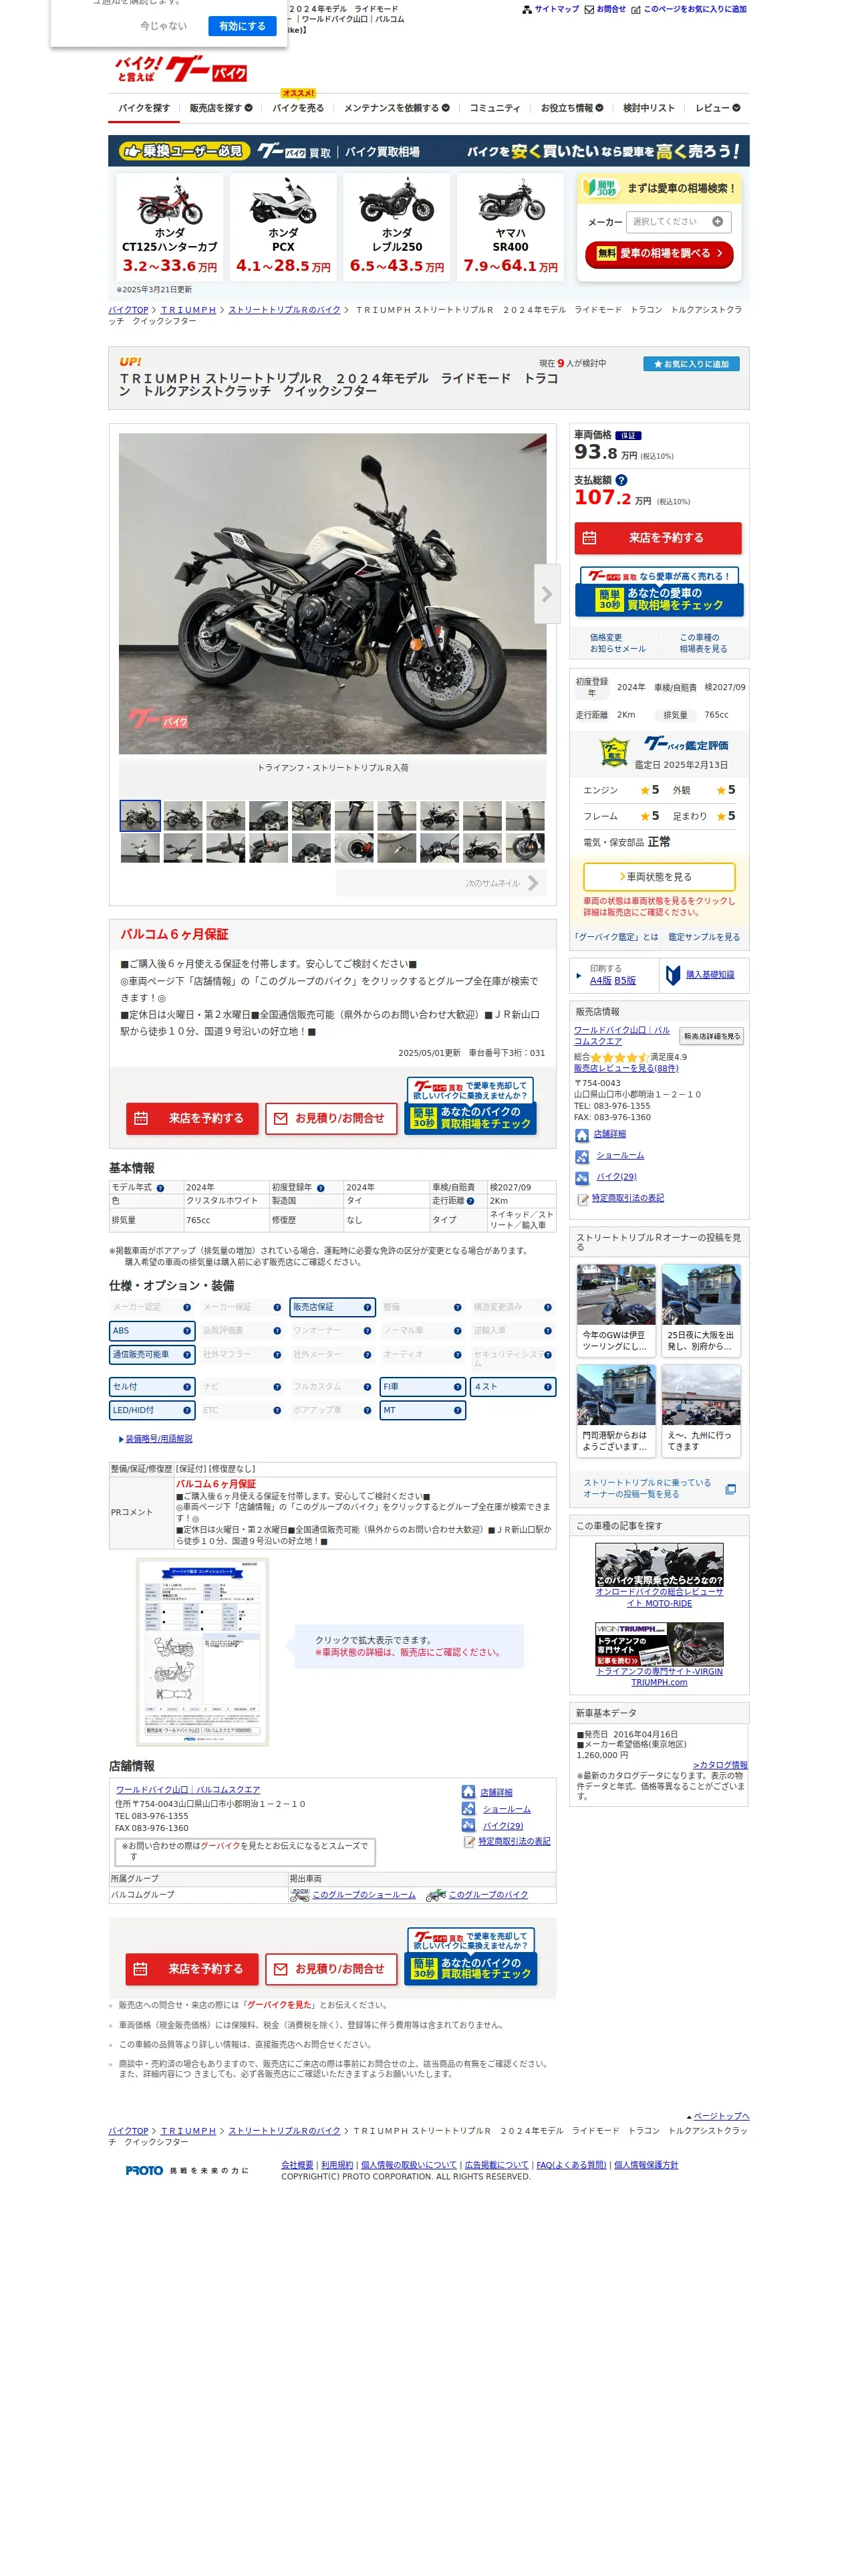Open the メーカー selection dropdown
Image resolution: width=858 pixels, height=2576 pixels.
click(678, 222)
